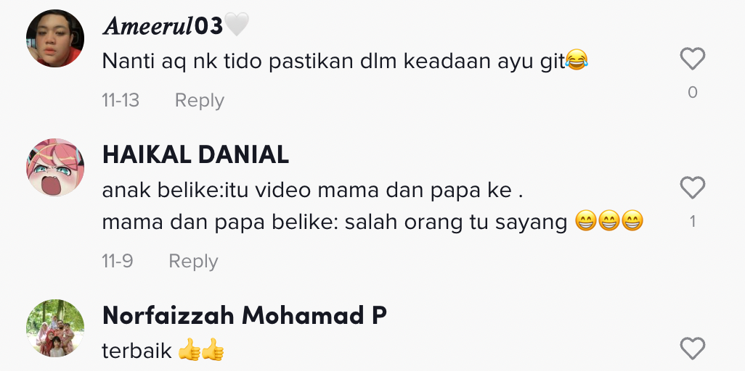Reply to the comment dated 11-13
Viewport: 745px width, 371px height.
(200, 101)
